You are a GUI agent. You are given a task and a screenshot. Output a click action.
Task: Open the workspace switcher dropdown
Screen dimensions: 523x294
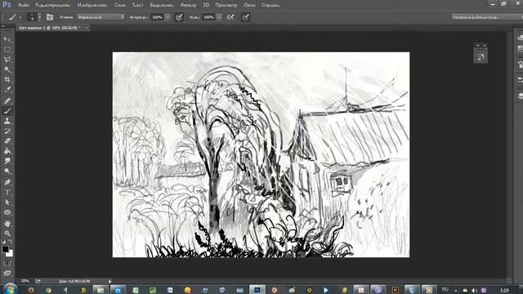click(487, 17)
